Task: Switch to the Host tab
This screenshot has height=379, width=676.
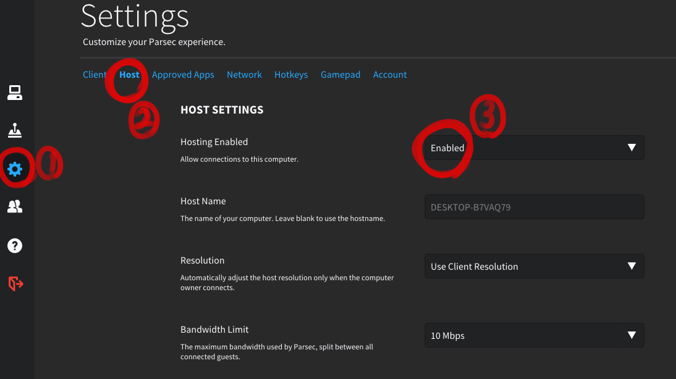Action: point(129,75)
